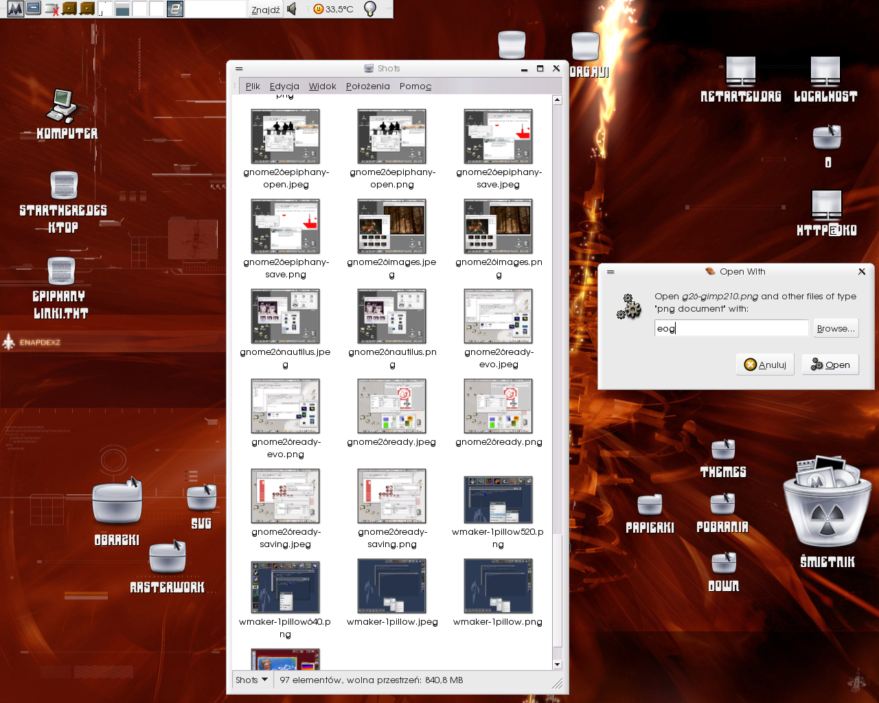Expand the Shots location dropdown in status bar
The height and width of the screenshot is (703, 879).
(251, 680)
